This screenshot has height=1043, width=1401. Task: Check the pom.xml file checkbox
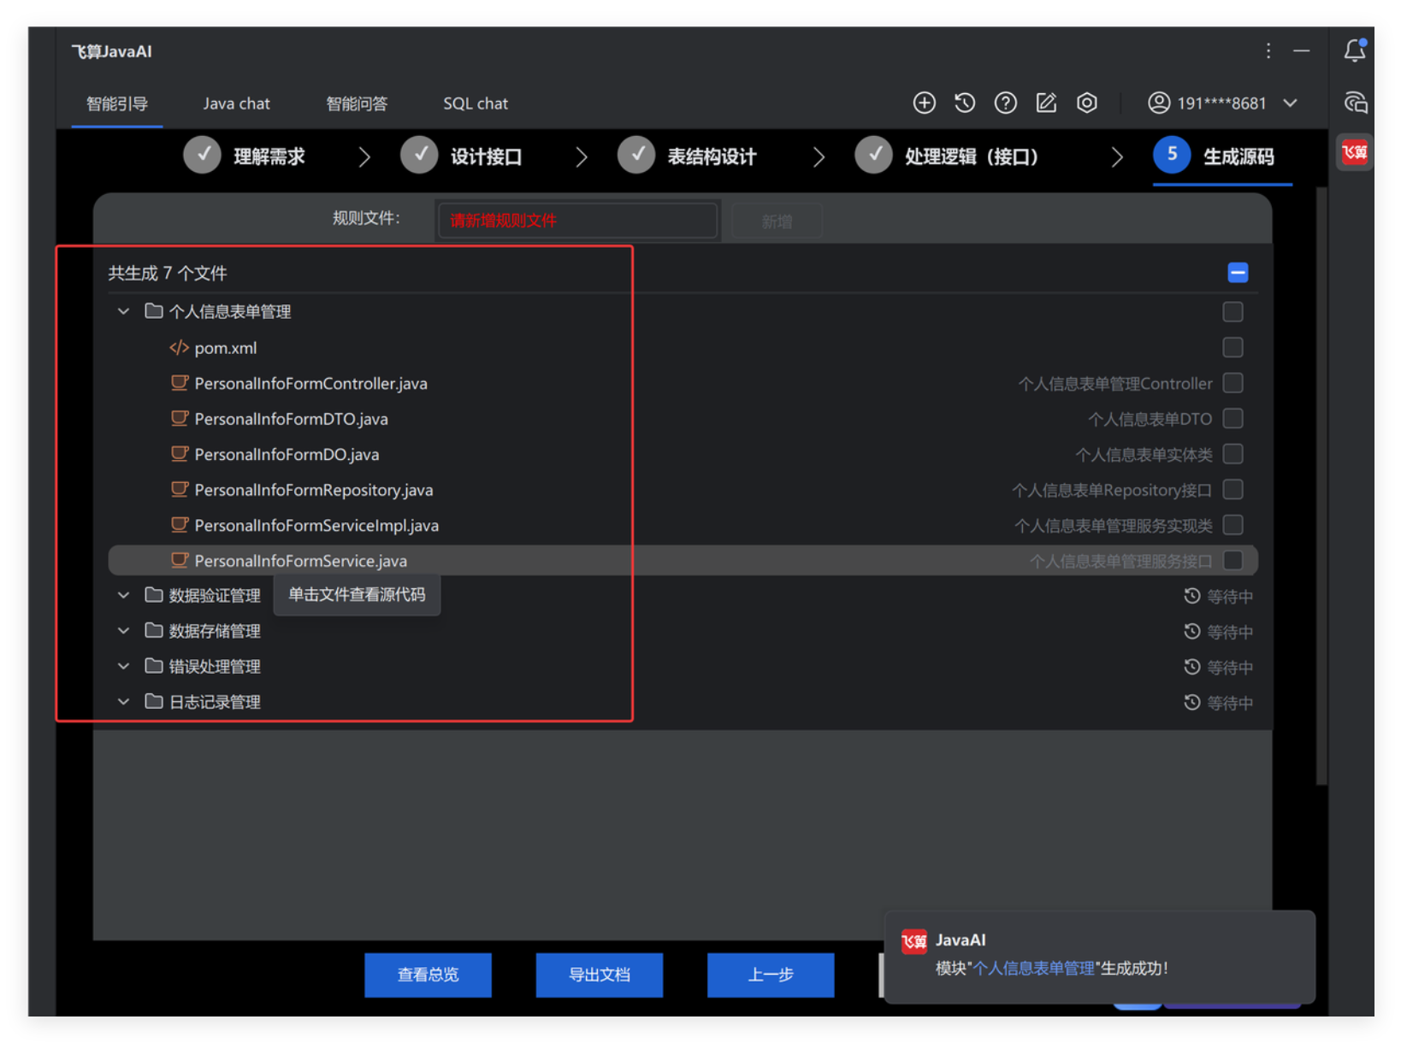click(x=1233, y=348)
